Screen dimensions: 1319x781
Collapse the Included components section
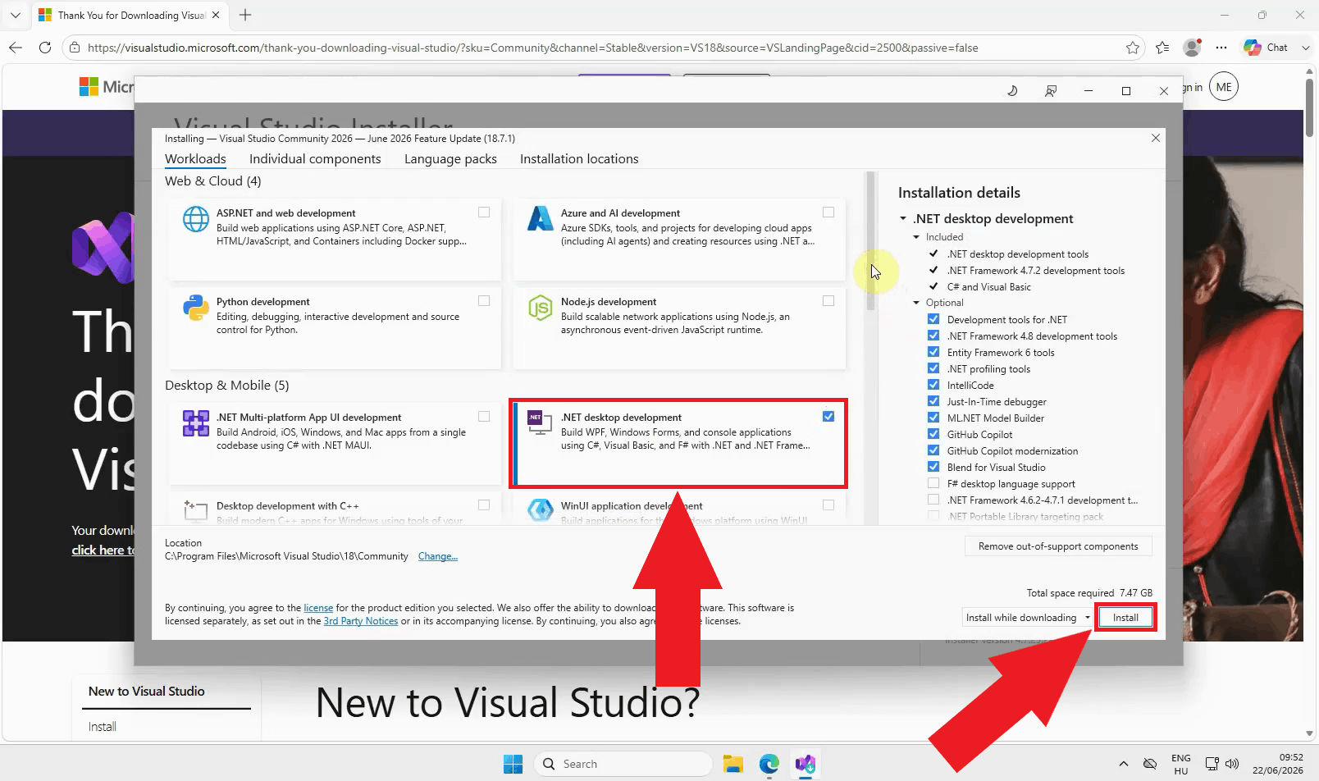click(x=917, y=237)
